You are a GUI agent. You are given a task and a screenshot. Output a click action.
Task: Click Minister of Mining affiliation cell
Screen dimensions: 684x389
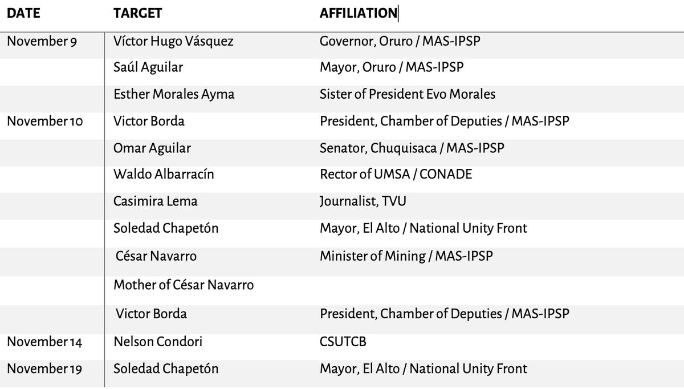pyautogui.click(x=406, y=256)
